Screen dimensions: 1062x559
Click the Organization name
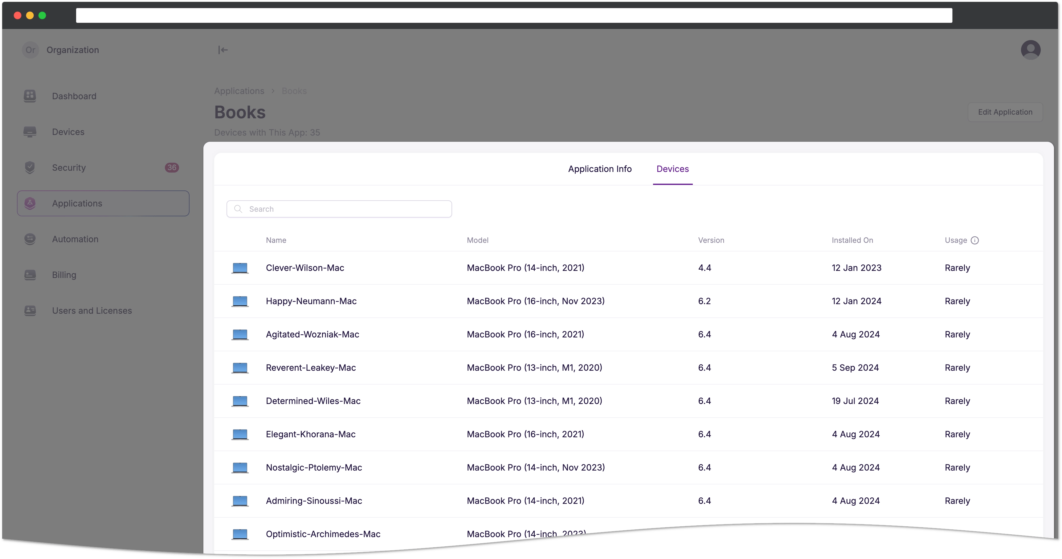[72, 50]
